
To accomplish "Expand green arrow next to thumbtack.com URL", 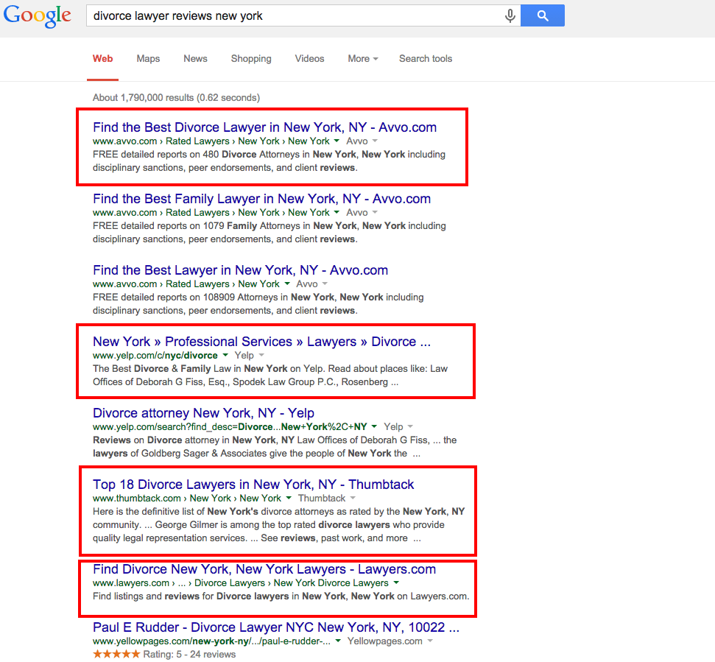I will pyautogui.click(x=289, y=498).
